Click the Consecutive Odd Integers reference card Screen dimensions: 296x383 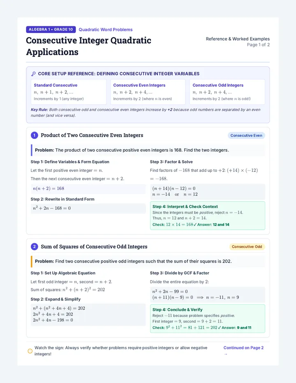coord(227,92)
